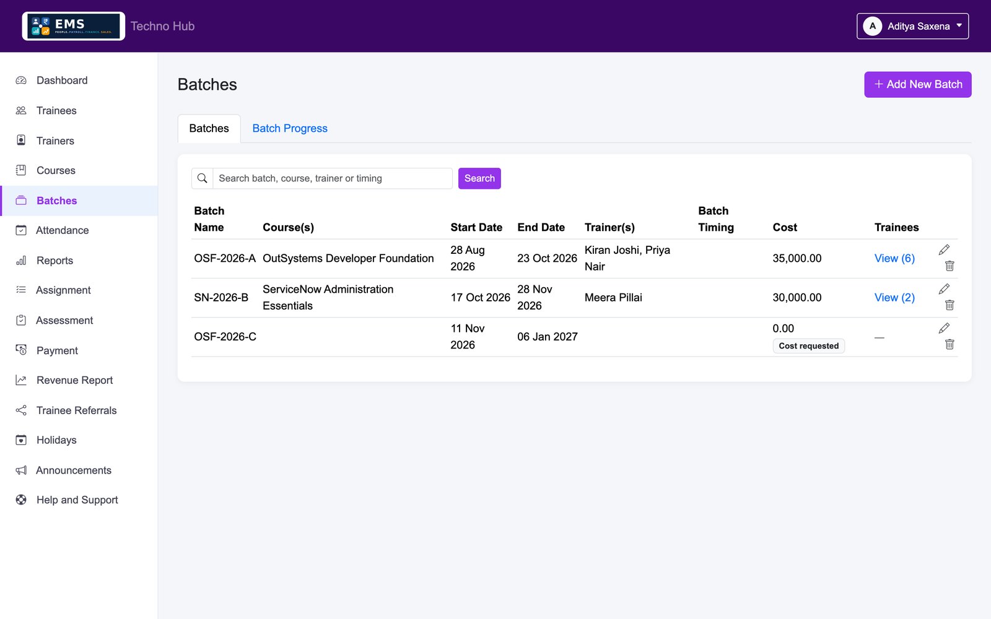This screenshot has width=991, height=619.
Task: Open the Courses sidebar item
Action: pos(79,170)
